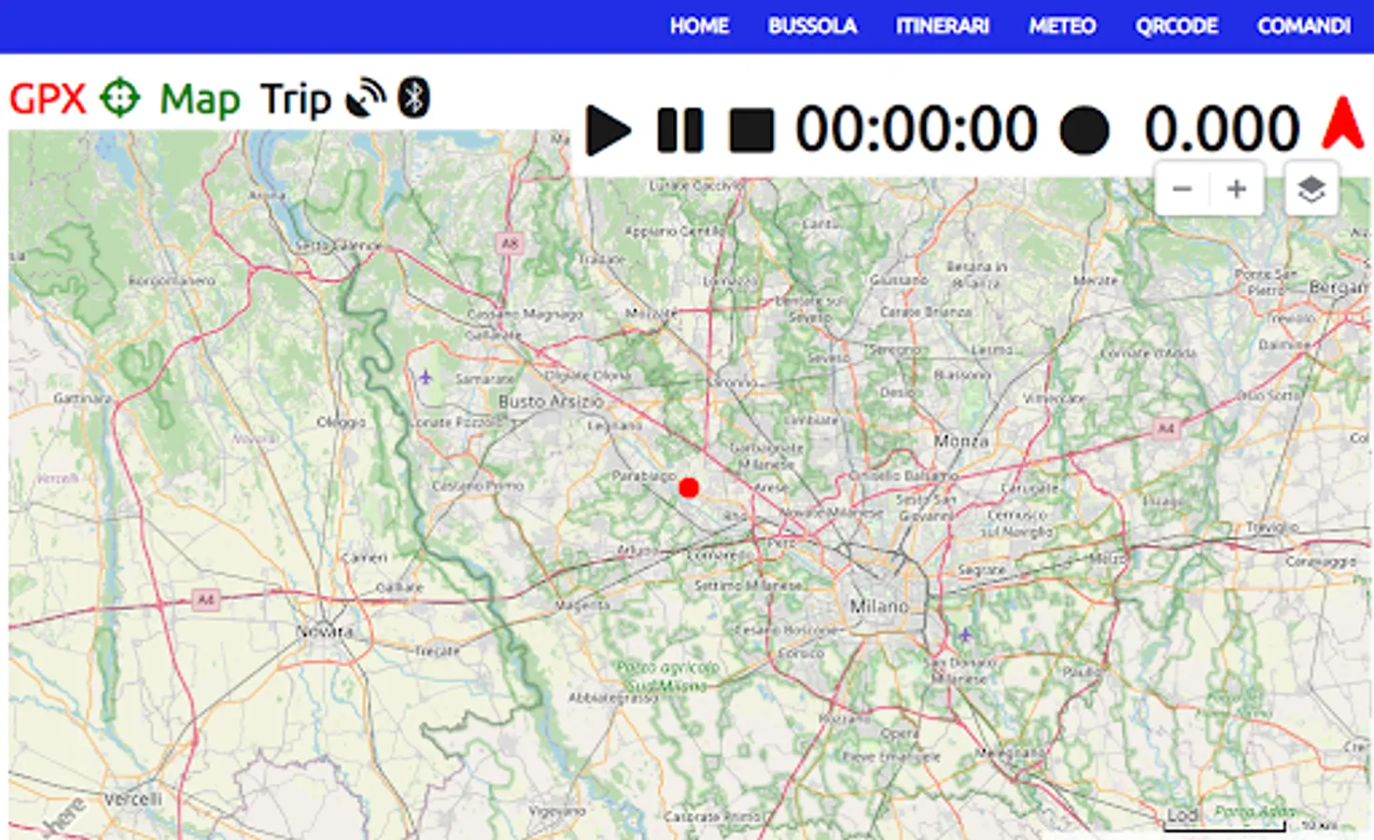Zoom in the map with the plus button
The height and width of the screenshot is (840, 1374).
pyautogui.click(x=1237, y=189)
